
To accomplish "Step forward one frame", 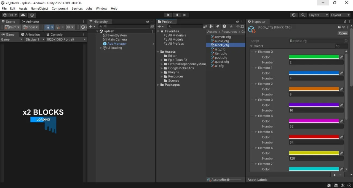I will tap(184, 15).
